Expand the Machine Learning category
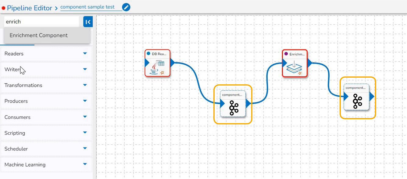This screenshot has height=179, width=407. [46, 164]
